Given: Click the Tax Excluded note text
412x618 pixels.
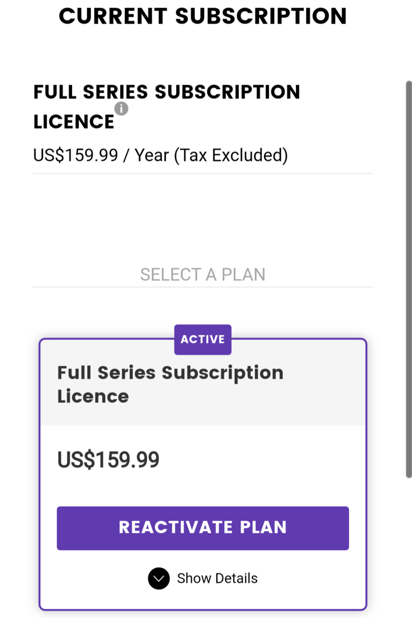Looking at the screenshot, I should (230, 154).
